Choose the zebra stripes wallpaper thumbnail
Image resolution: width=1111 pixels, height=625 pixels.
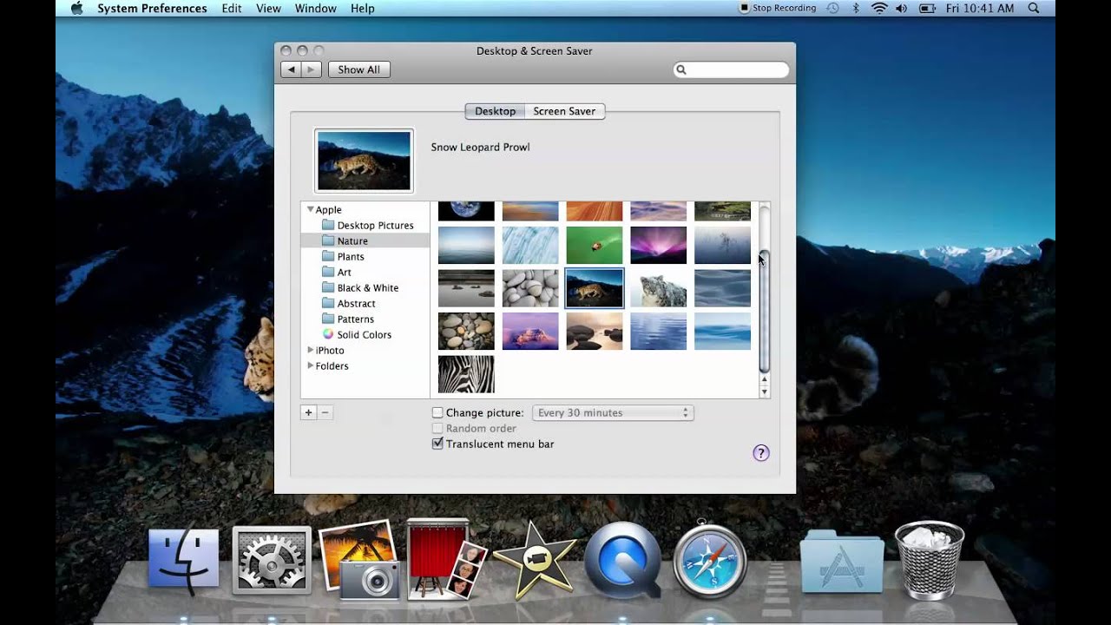(x=466, y=374)
